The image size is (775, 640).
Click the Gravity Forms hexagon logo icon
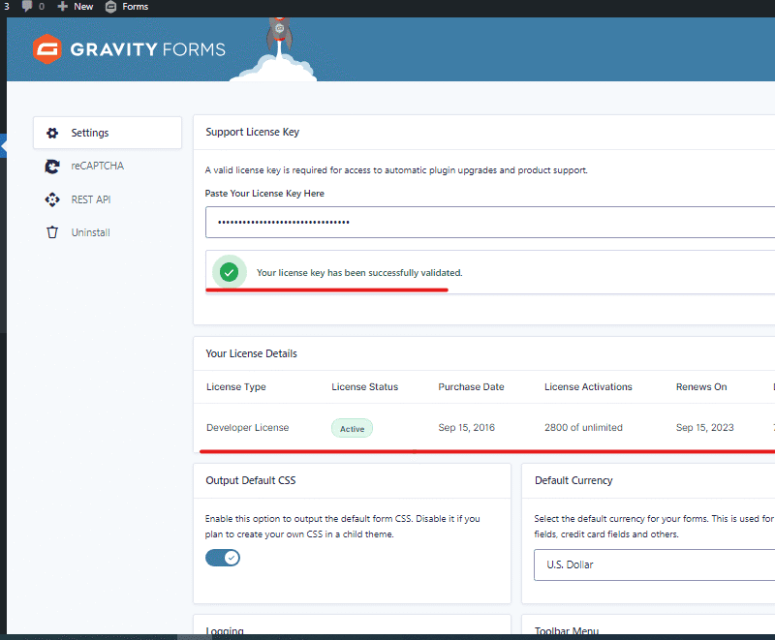click(x=47, y=48)
